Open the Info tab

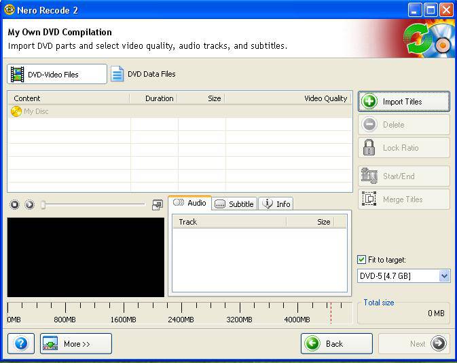pos(276,204)
